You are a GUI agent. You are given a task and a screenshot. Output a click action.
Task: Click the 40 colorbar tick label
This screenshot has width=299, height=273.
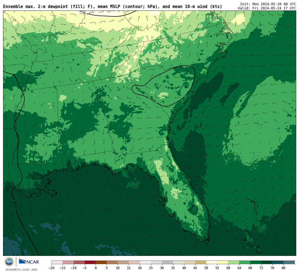(x=184, y=268)
